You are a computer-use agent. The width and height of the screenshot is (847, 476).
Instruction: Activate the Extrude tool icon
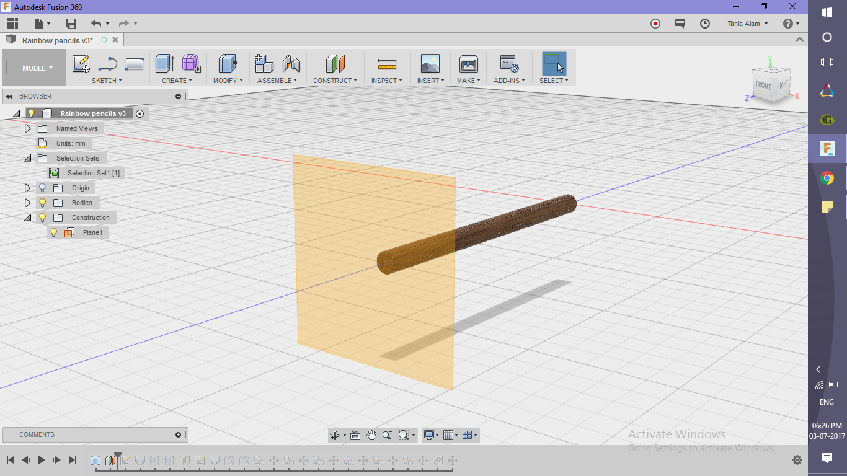pyautogui.click(x=164, y=63)
